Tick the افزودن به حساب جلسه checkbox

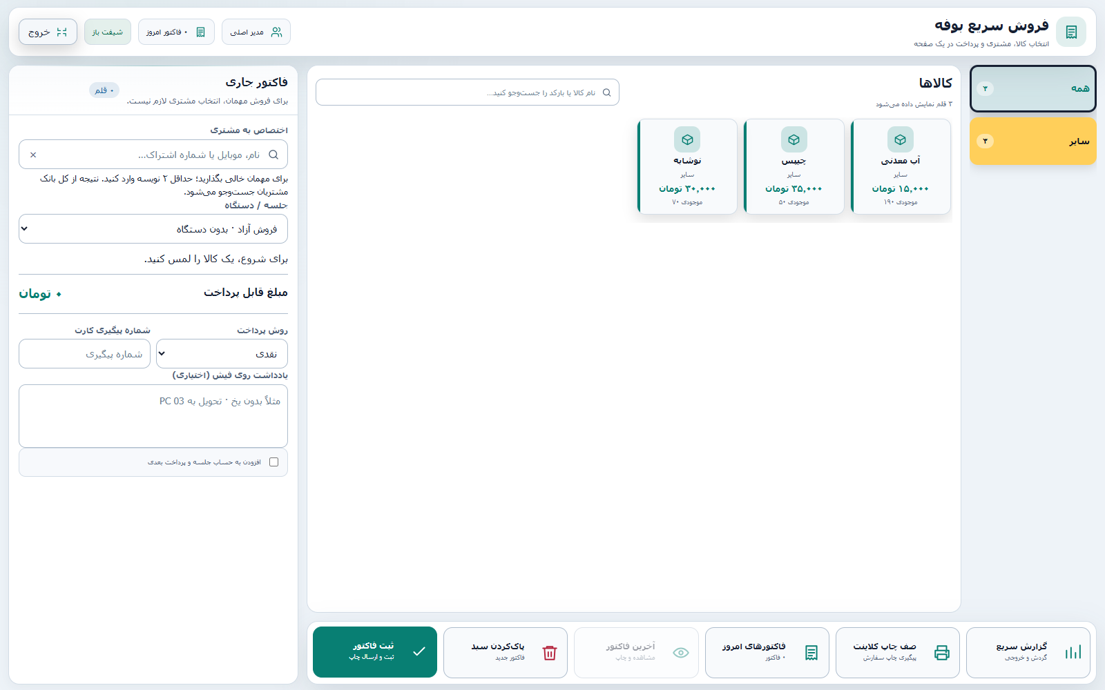point(273,462)
